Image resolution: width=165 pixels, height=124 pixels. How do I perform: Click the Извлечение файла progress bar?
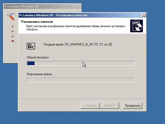tap(81, 80)
